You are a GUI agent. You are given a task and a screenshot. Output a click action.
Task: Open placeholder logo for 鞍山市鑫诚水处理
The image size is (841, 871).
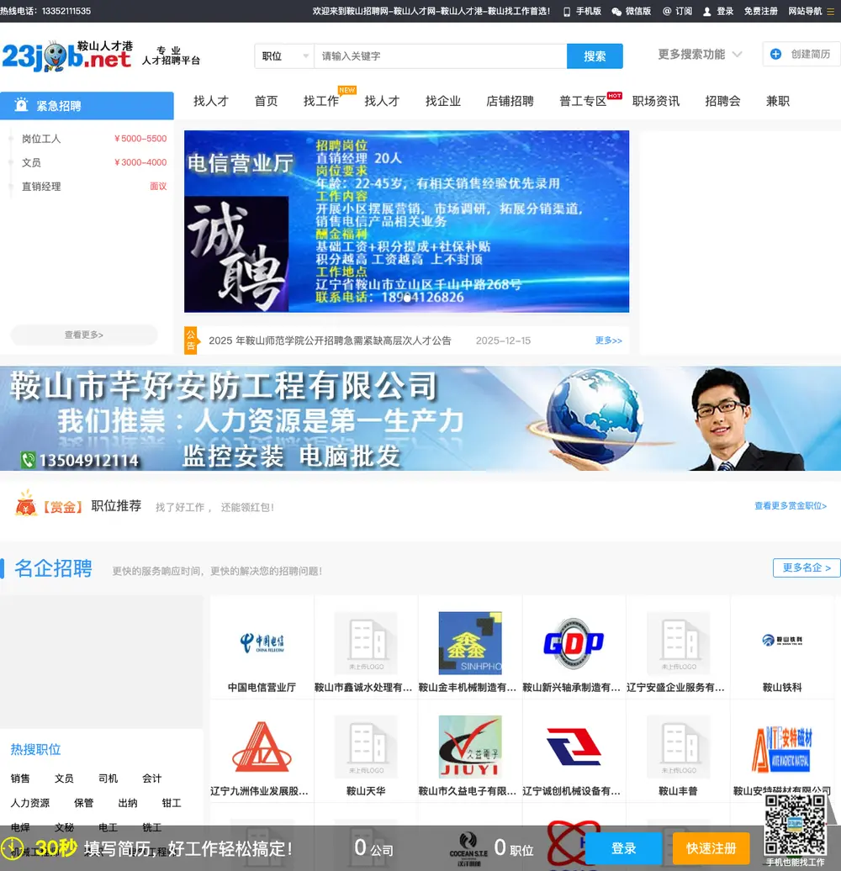coord(366,642)
